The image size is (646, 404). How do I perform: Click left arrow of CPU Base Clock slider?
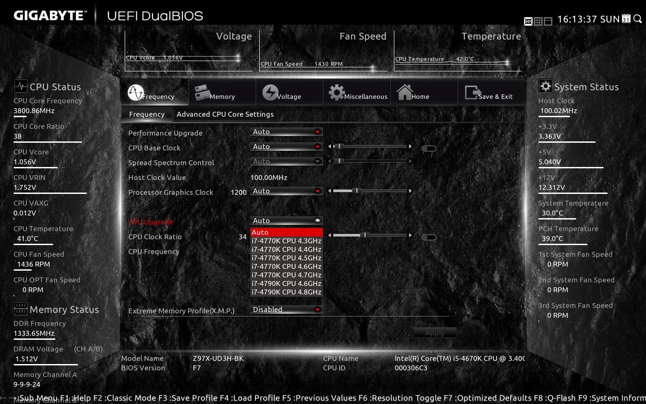(330, 146)
